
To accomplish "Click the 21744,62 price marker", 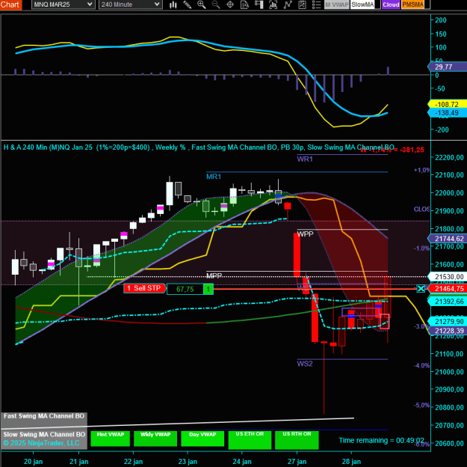I will 448,239.
